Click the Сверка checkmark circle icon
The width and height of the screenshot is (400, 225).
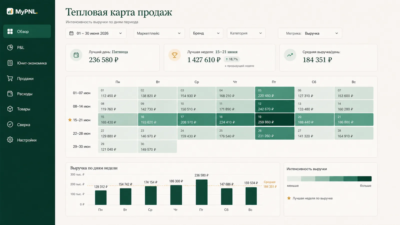pos(10,124)
